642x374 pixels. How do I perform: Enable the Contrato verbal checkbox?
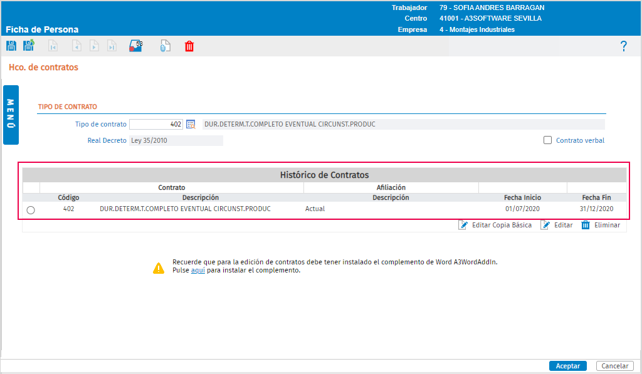[547, 140]
